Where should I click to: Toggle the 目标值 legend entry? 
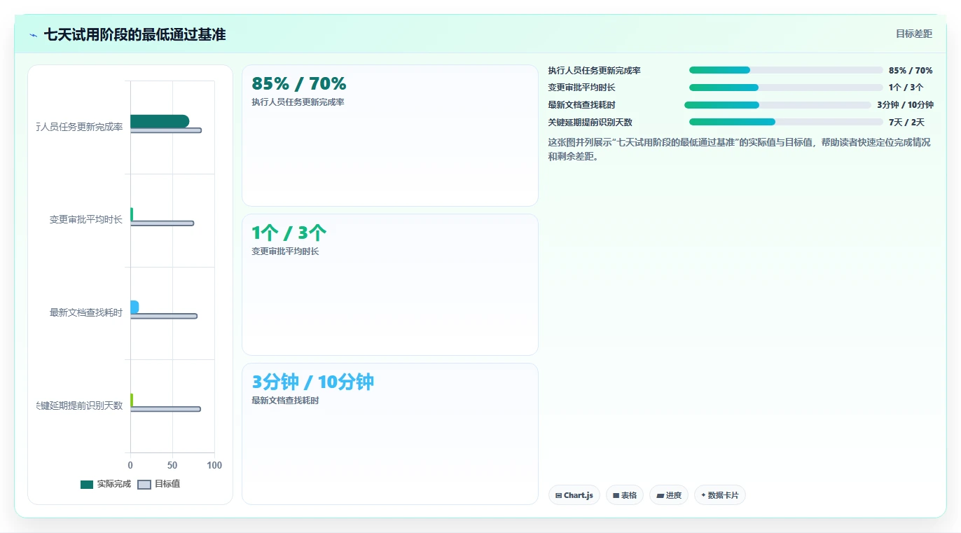pyautogui.click(x=159, y=484)
